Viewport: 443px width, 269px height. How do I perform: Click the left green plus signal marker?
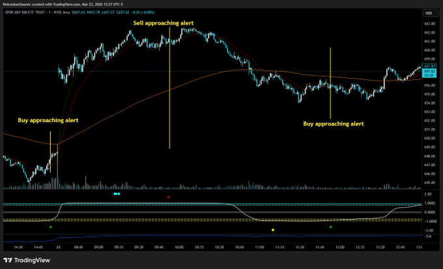click(x=50, y=227)
